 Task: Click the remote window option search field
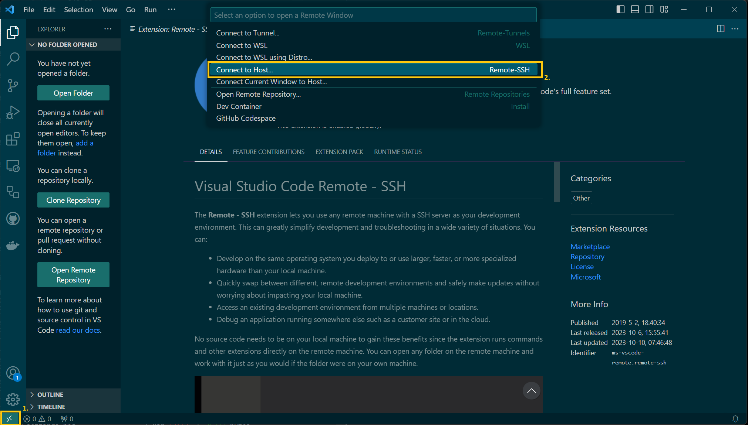[x=373, y=15]
